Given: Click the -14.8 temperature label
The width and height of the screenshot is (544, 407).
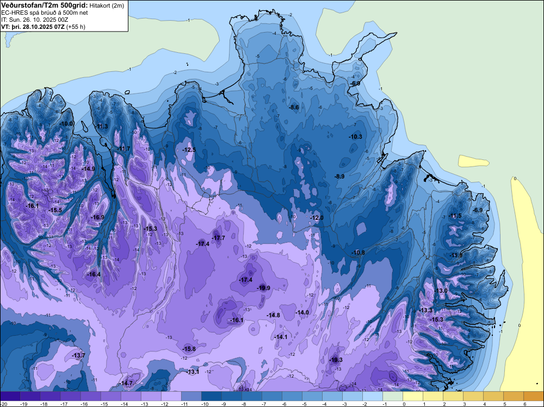Looking at the screenshot, I should pos(274,316).
